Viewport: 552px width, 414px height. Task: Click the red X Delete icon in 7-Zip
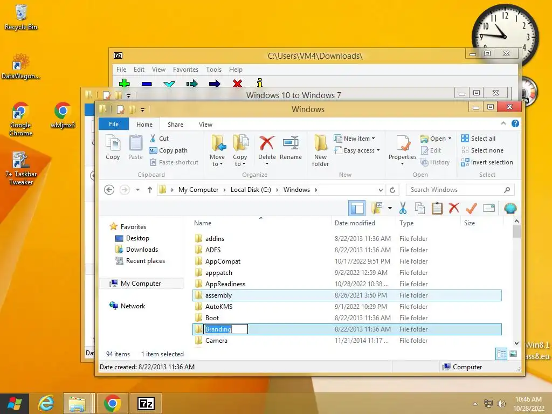point(237,83)
